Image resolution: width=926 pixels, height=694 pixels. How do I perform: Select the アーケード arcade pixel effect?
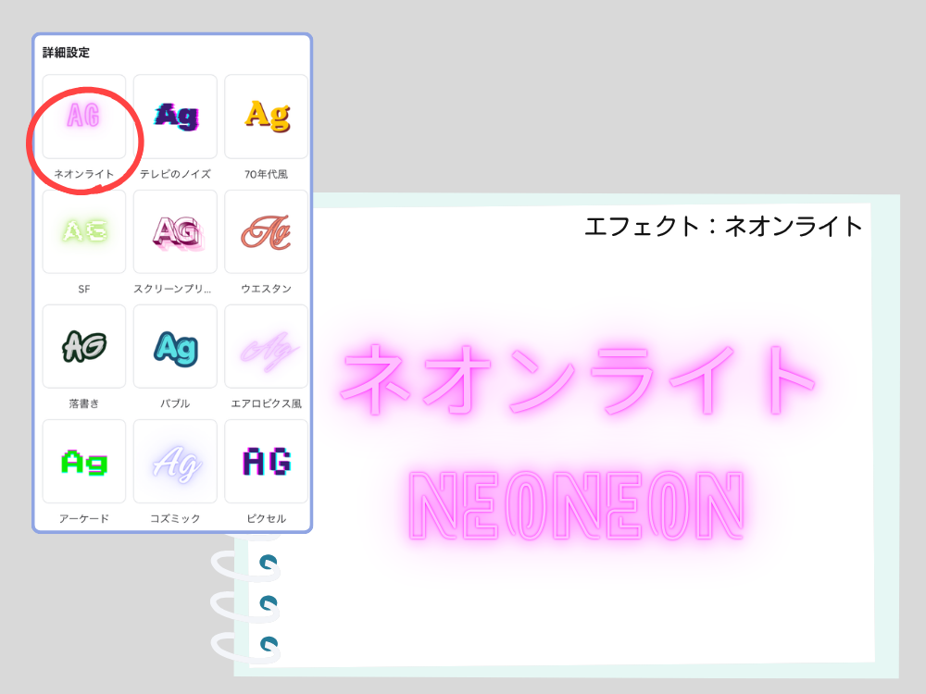pos(83,460)
